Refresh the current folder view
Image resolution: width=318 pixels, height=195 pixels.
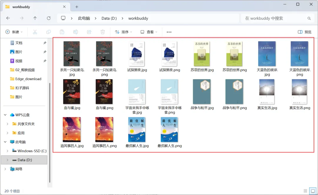(x=49, y=18)
